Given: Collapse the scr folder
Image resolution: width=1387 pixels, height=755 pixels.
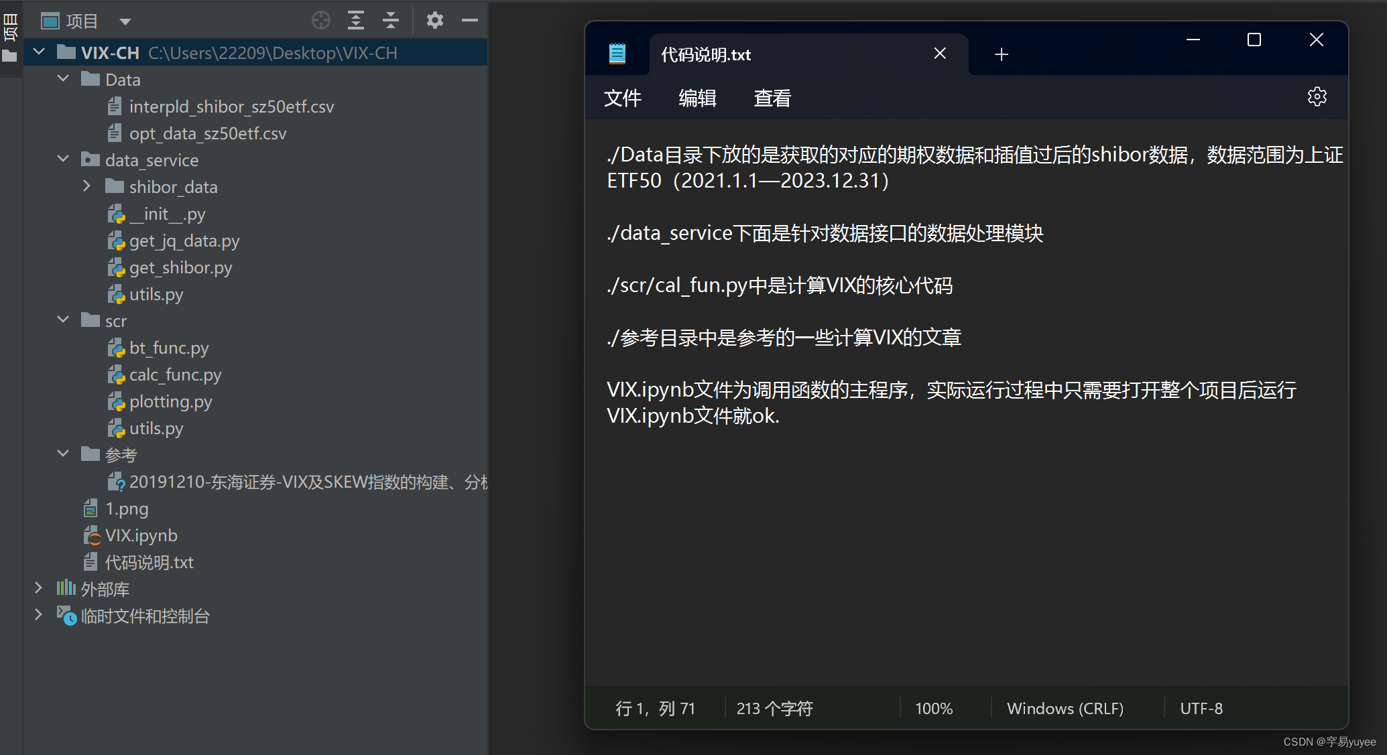Looking at the screenshot, I should (63, 320).
